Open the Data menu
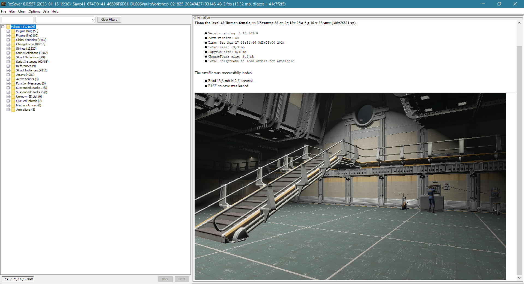Screen dimensions: 524x284 (46, 11)
